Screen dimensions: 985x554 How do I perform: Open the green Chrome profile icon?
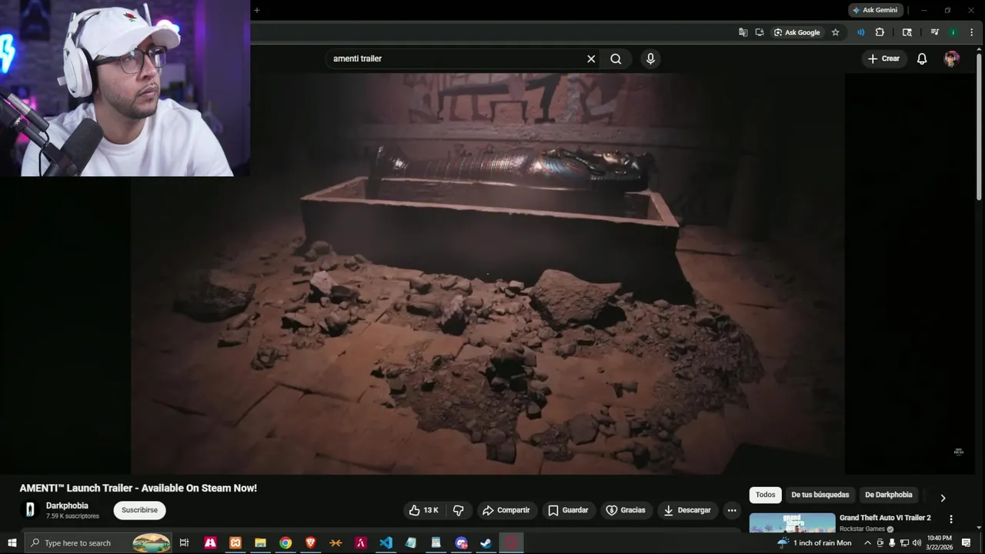click(953, 32)
